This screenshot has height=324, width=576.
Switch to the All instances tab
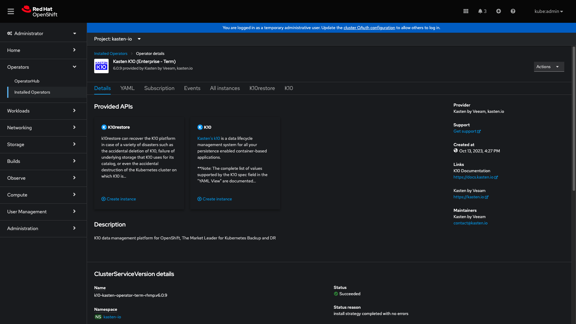pos(225,88)
